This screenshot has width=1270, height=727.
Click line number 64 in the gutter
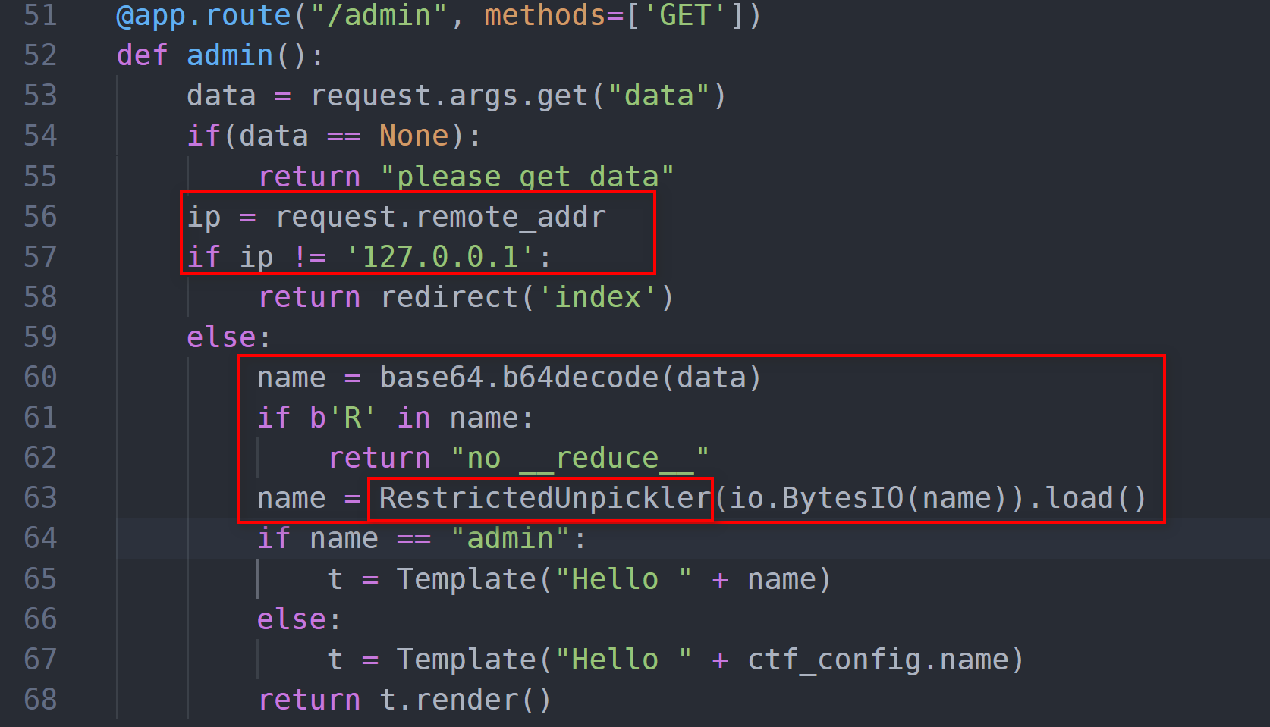click(x=40, y=538)
